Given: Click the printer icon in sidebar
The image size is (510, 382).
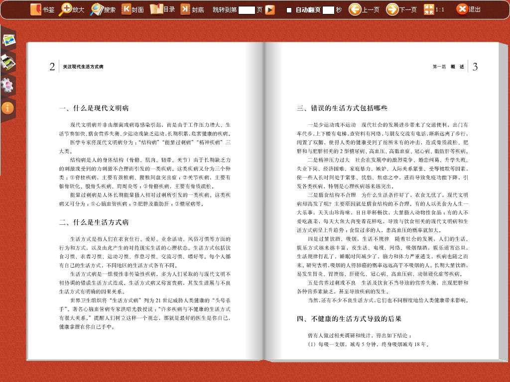Looking at the screenshot, I should pos(8,62).
